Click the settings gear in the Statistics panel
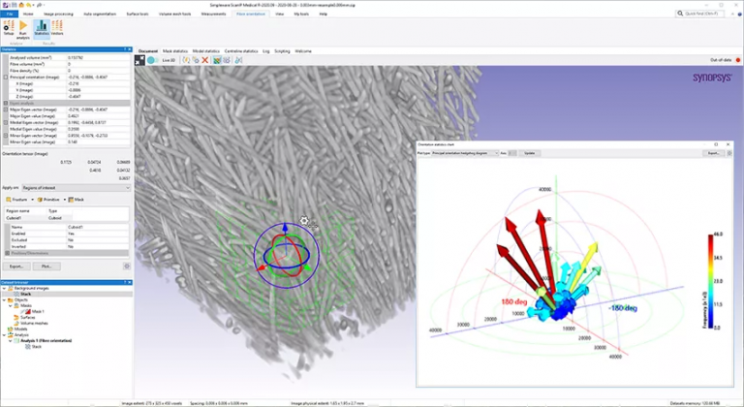This screenshot has width=744, height=407. coord(127,265)
